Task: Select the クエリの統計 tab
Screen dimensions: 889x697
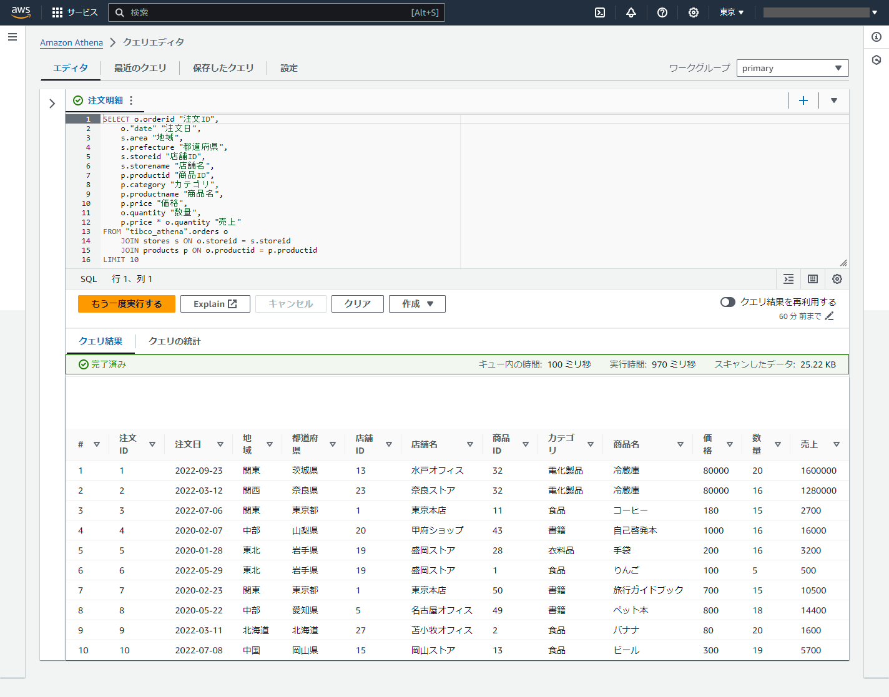Action: pyautogui.click(x=174, y=341)
